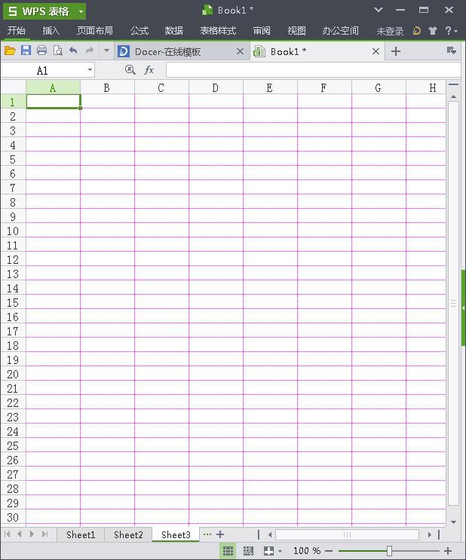Select column D header

click(x=216, y=88)
